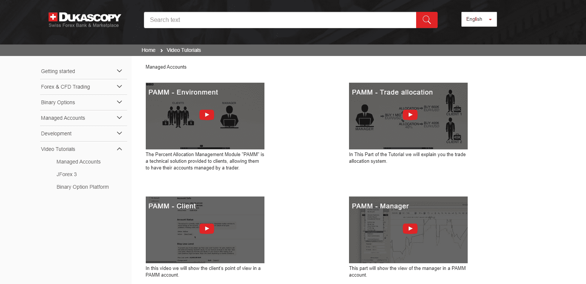Open Managed Accounts sub-item under Video Tutorials
586x284 pixels.
[x=79, y=162]
